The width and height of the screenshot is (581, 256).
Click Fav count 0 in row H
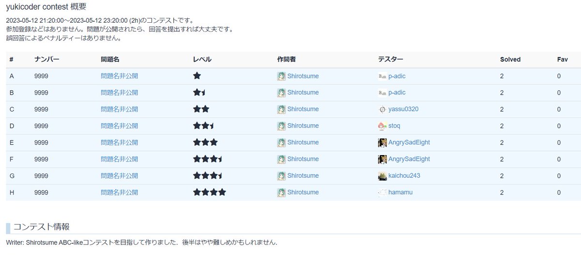point(559,192)
